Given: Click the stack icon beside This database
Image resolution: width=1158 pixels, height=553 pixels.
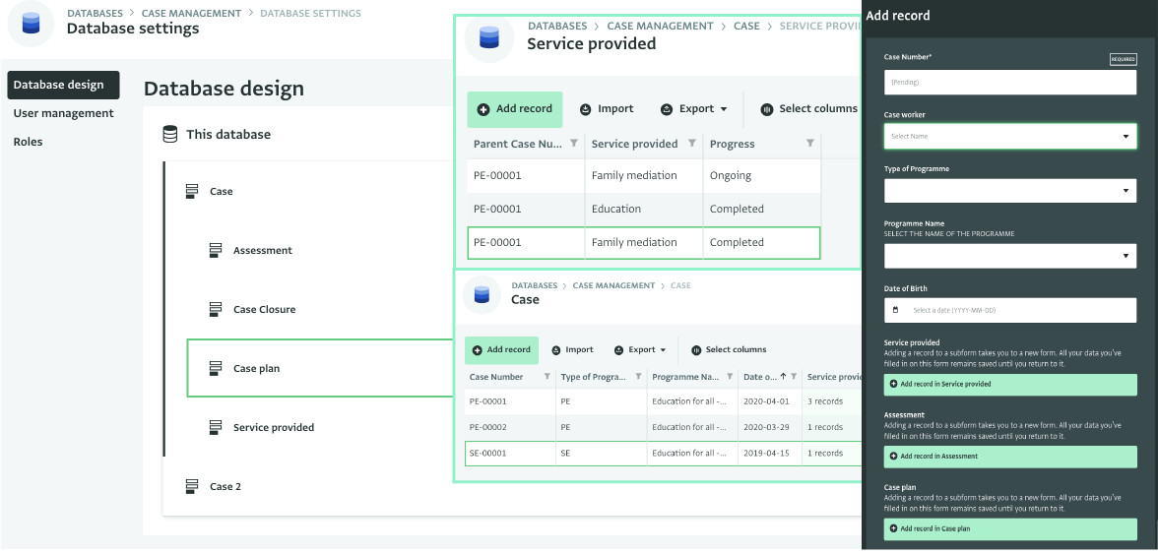Looking at the screenshot, I should coord(169,135).
